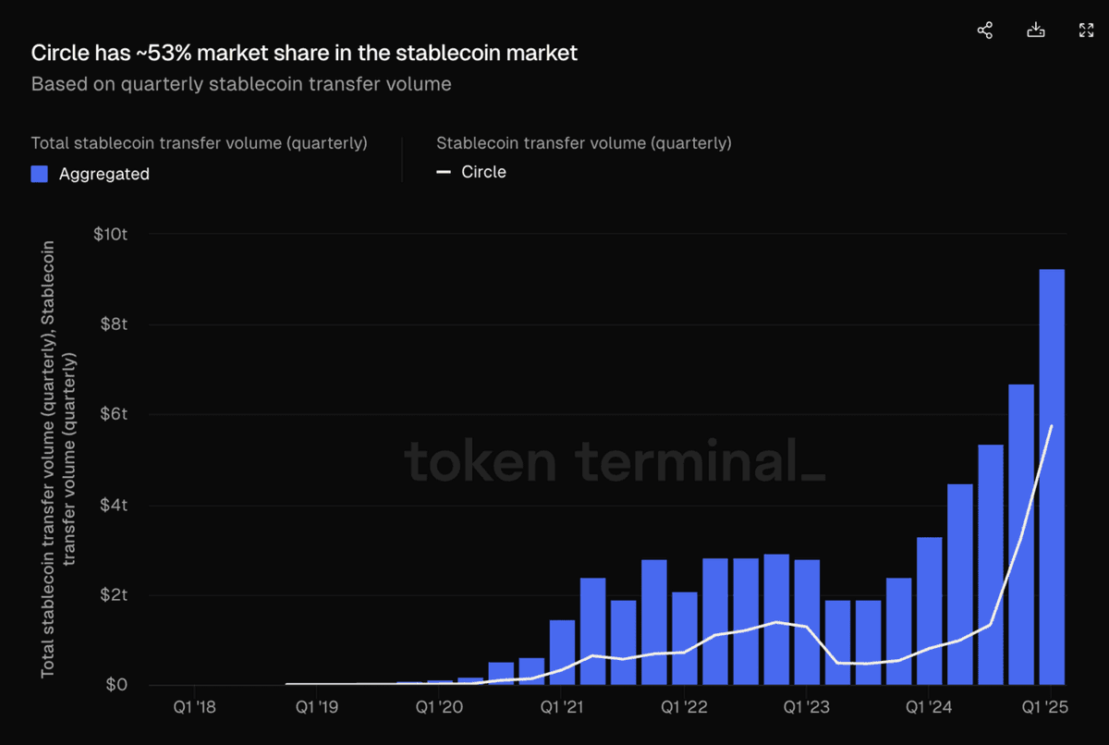Click the Q1 '23 x-axis label
The image size is (1109, 745).
point(807,708)
